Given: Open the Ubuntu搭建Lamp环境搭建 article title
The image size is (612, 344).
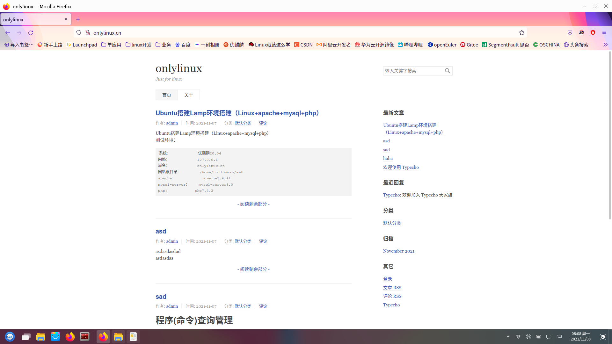Looking at the screenshot, I should click(237, 113).
